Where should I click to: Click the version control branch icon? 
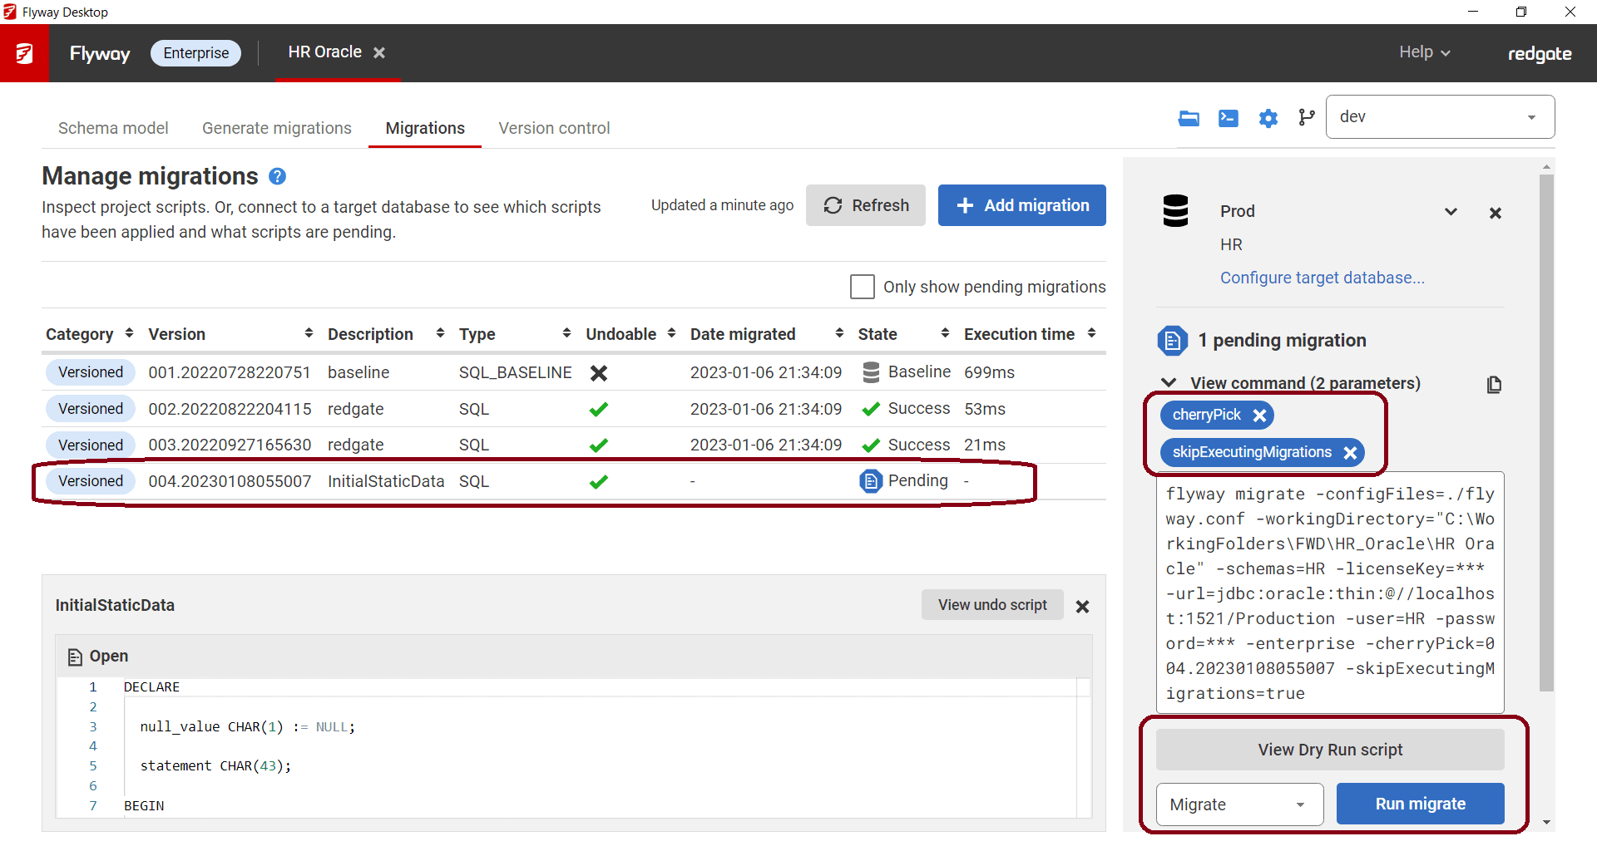[1306, 117]
